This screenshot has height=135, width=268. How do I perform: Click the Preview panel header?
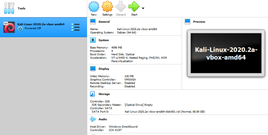click(x=199, y=22)
